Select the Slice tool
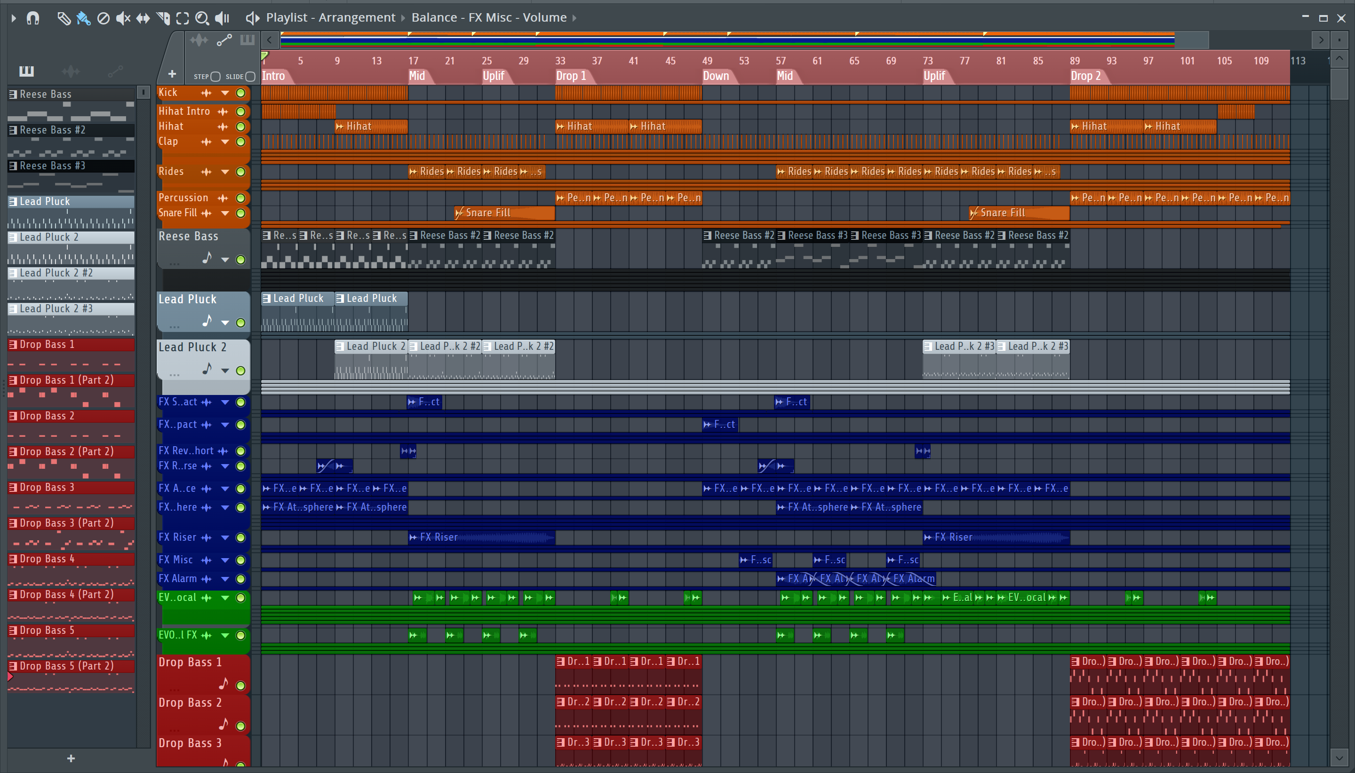Image resolution: width=1355 pixels, height=773 pixels. pos(163,18)
